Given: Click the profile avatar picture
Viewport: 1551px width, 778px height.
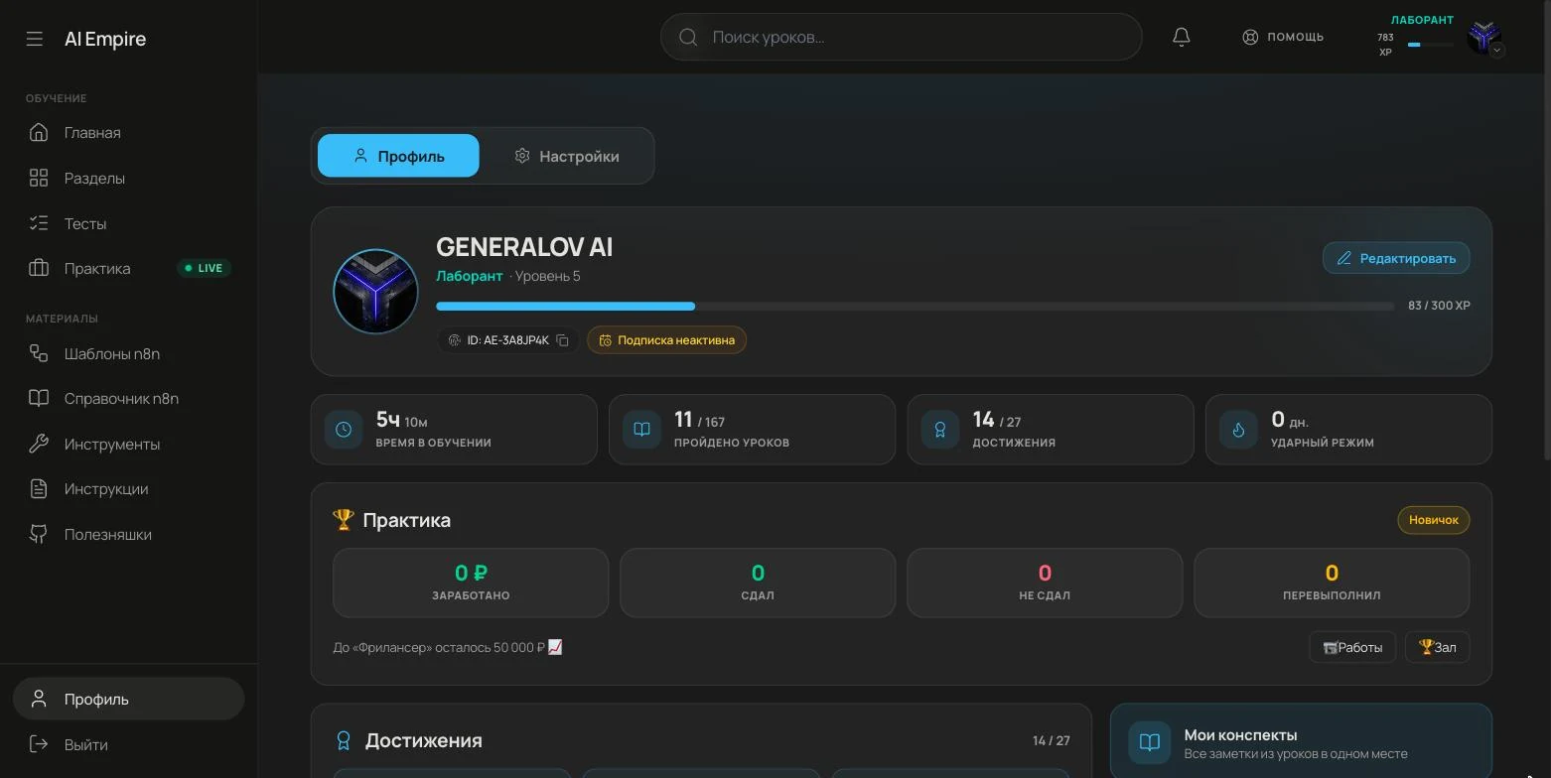Looking at the screenshot, I should pyautogui.click(x=375, y=291).
